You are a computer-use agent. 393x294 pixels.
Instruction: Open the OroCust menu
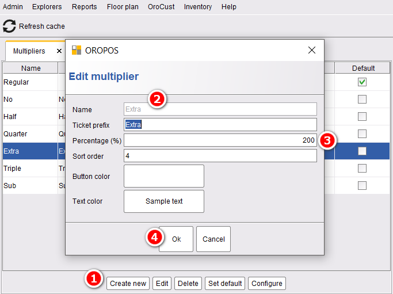click(161, 7)
